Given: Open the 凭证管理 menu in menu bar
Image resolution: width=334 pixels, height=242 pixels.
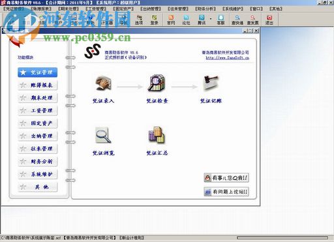Looking at the screenshot, I should 14,8.
